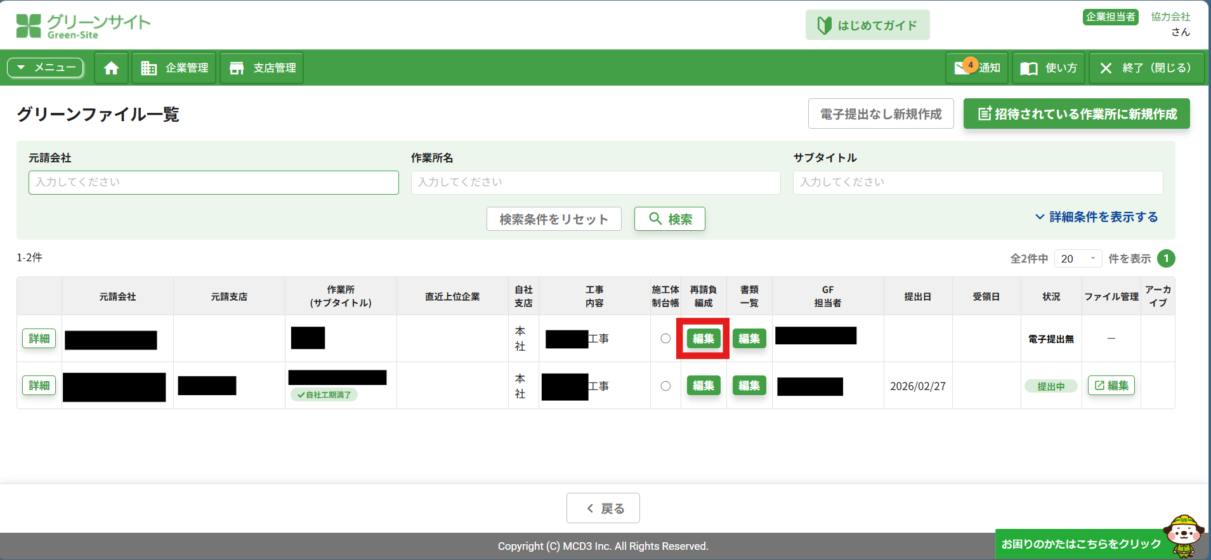Click the はじめてガイド beginner guide button
Screen dimensions: 1211x560
[867, 25]
